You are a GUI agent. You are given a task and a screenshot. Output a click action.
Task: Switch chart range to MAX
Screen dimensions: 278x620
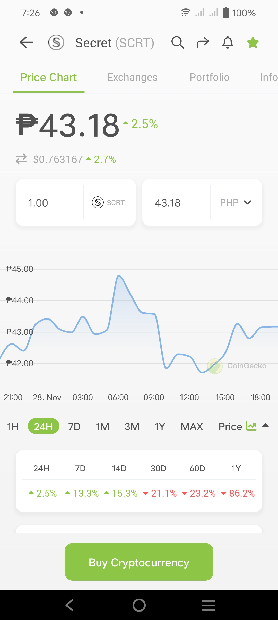(x=192, y=427)
